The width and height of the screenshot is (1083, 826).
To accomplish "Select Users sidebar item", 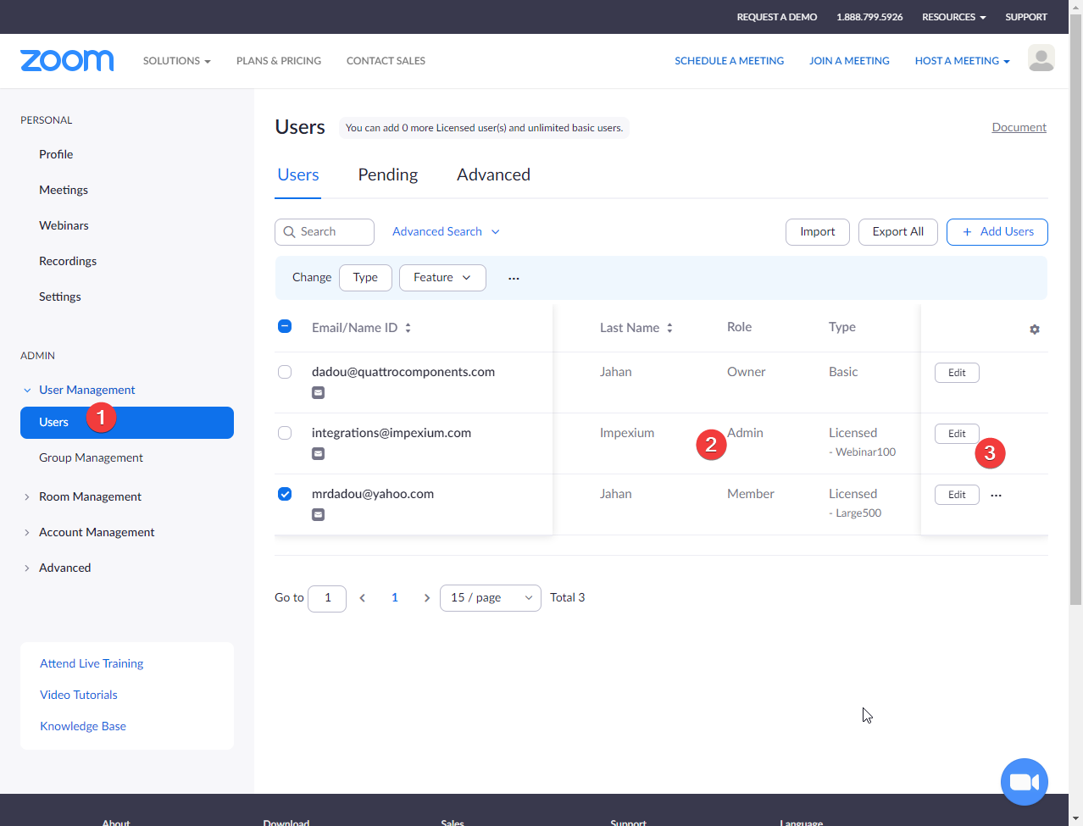I will [127, 423].
